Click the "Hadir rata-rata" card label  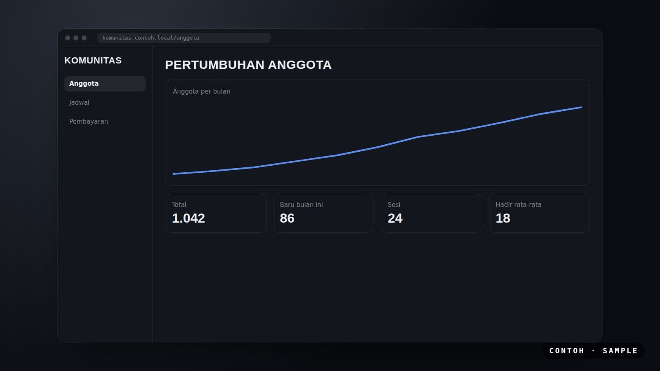[x=519, y=204]
